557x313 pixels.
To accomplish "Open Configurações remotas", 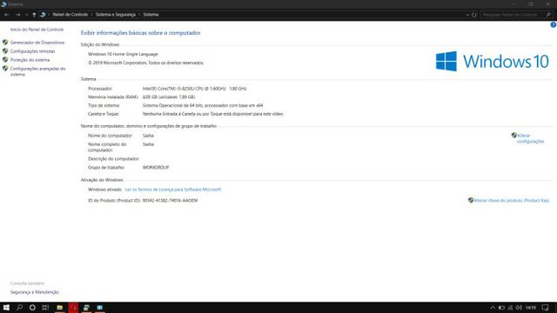I will click(x=33, y=51).
